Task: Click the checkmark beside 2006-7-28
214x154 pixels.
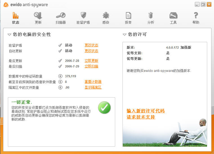Action: click(x=60, y=61)
